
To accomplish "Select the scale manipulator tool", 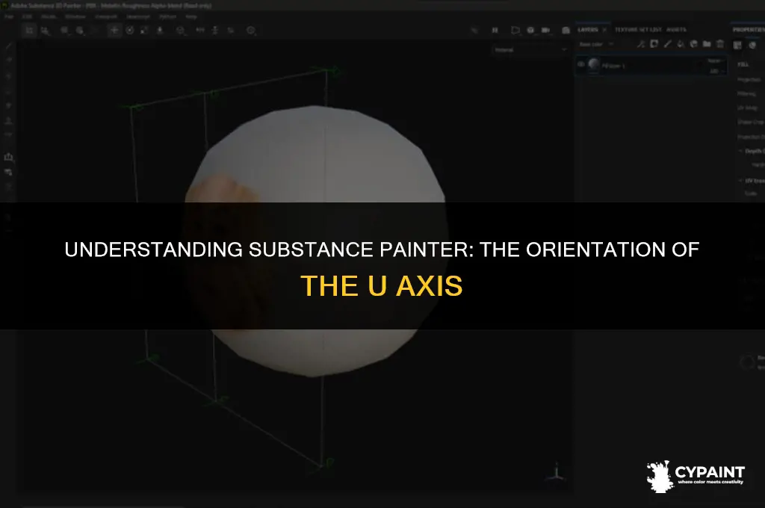I will [144, 30].
